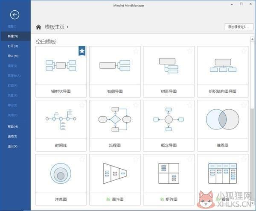Favorite the 概念导图 template
The image size is (256, 211).
[x=190, y=105]
